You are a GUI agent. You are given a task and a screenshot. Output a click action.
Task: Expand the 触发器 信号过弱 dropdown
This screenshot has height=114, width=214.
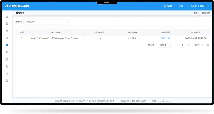tap(47, 22)
